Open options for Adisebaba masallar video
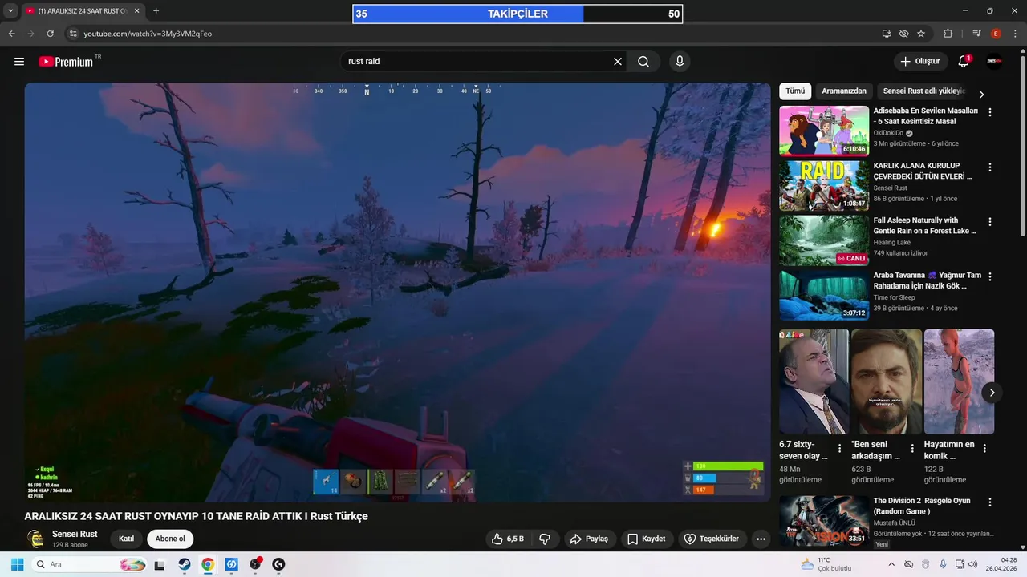1027x577 pixels. tap(990, 112)
